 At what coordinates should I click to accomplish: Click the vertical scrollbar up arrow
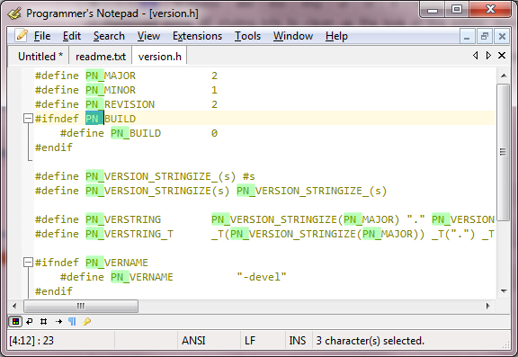(504, 76)
